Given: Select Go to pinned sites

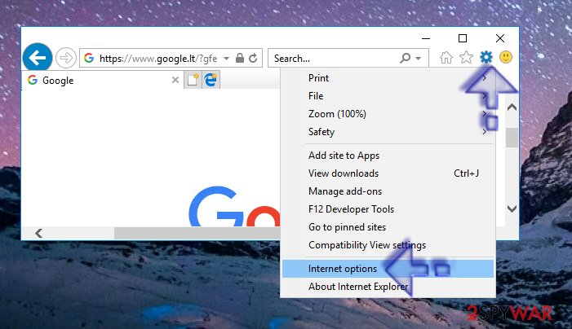Looking at the screenshot, I should click(x=388, y=226).
